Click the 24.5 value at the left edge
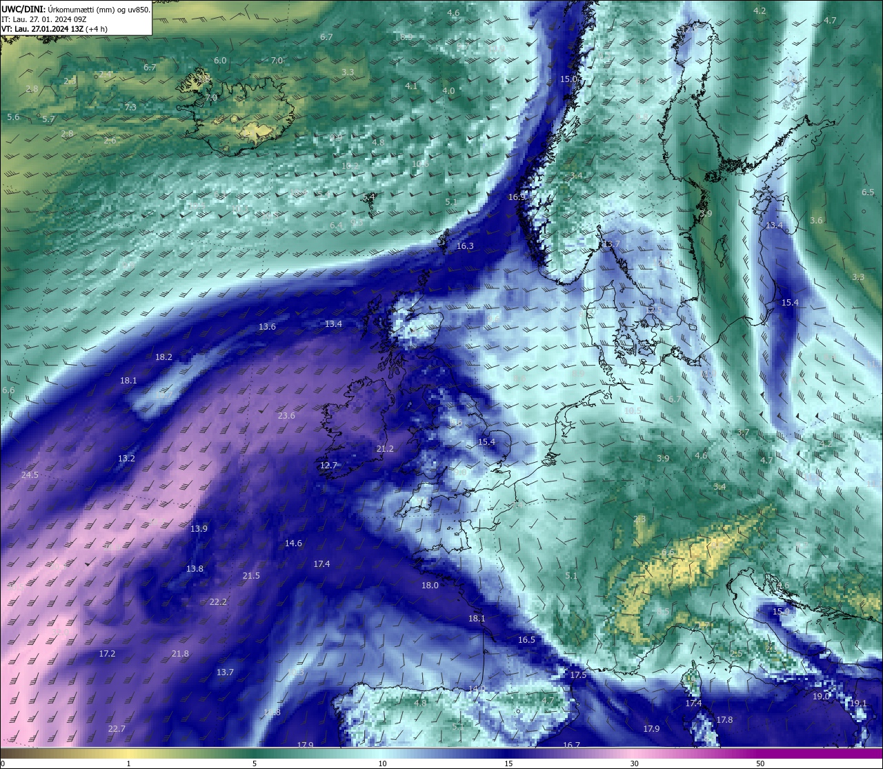883x769 pixels. pos(30,475)
